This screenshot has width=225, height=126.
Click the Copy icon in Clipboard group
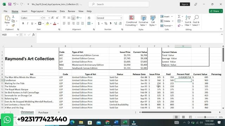coord(13,21)
